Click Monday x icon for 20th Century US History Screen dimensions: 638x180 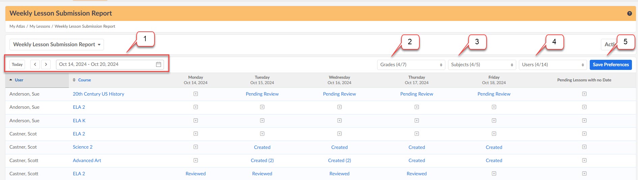click(196, 94)
